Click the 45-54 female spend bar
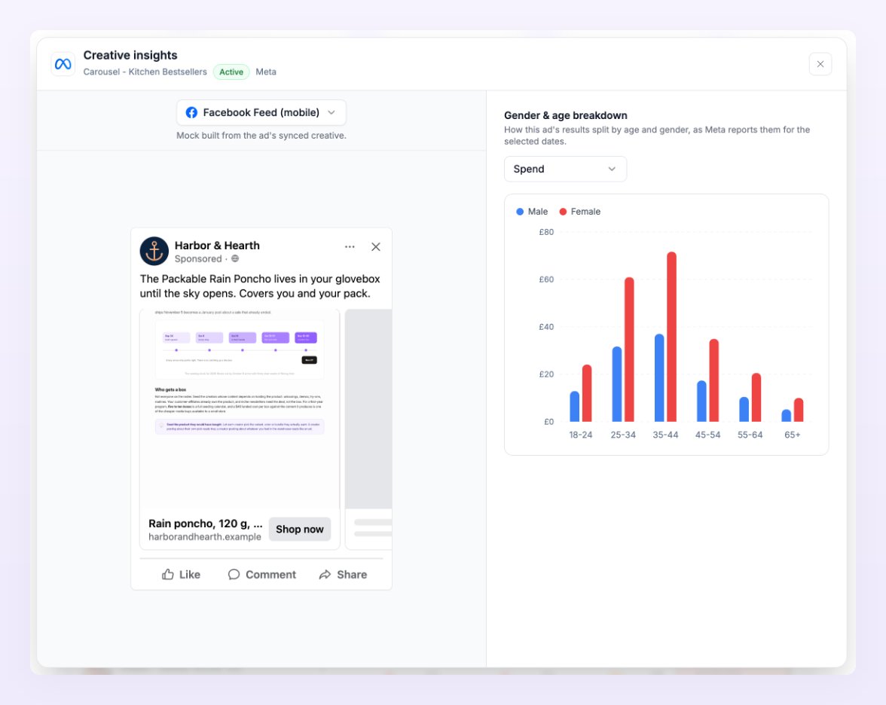The height and width of the screenshot is (705, 886). 714,380
